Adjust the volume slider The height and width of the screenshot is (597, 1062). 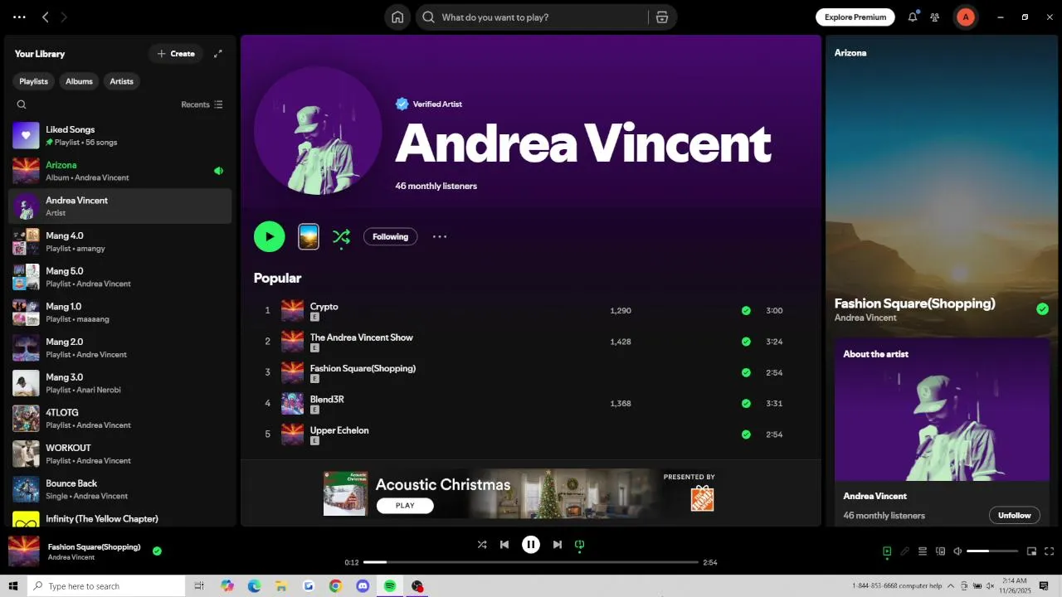pyautogui.click(x=992, y=551)
